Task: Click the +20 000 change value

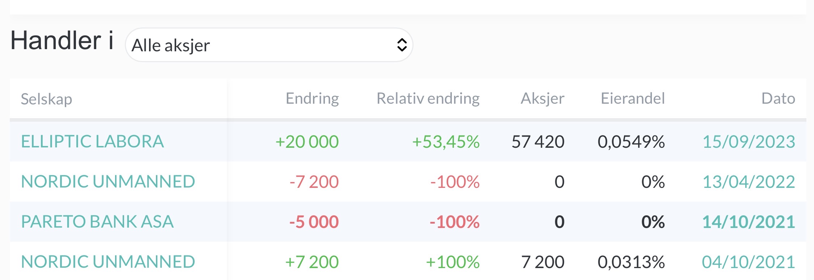Action: [x=307, y=142]
